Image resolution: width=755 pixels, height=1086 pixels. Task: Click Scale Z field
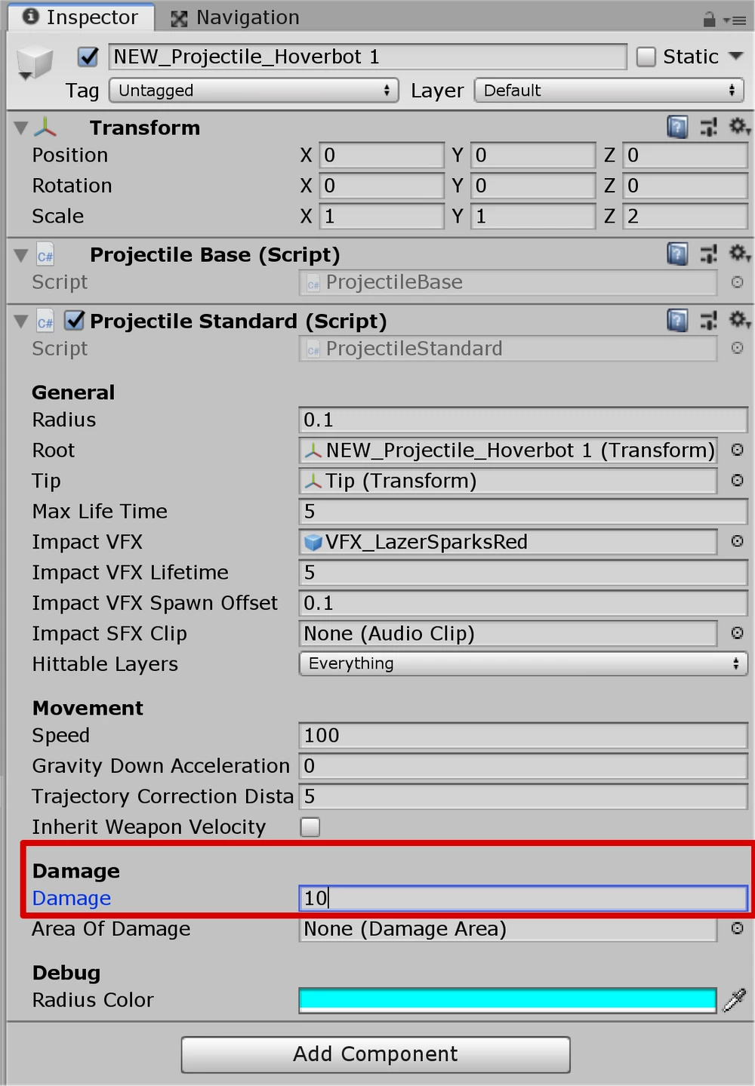pos(685,216)
